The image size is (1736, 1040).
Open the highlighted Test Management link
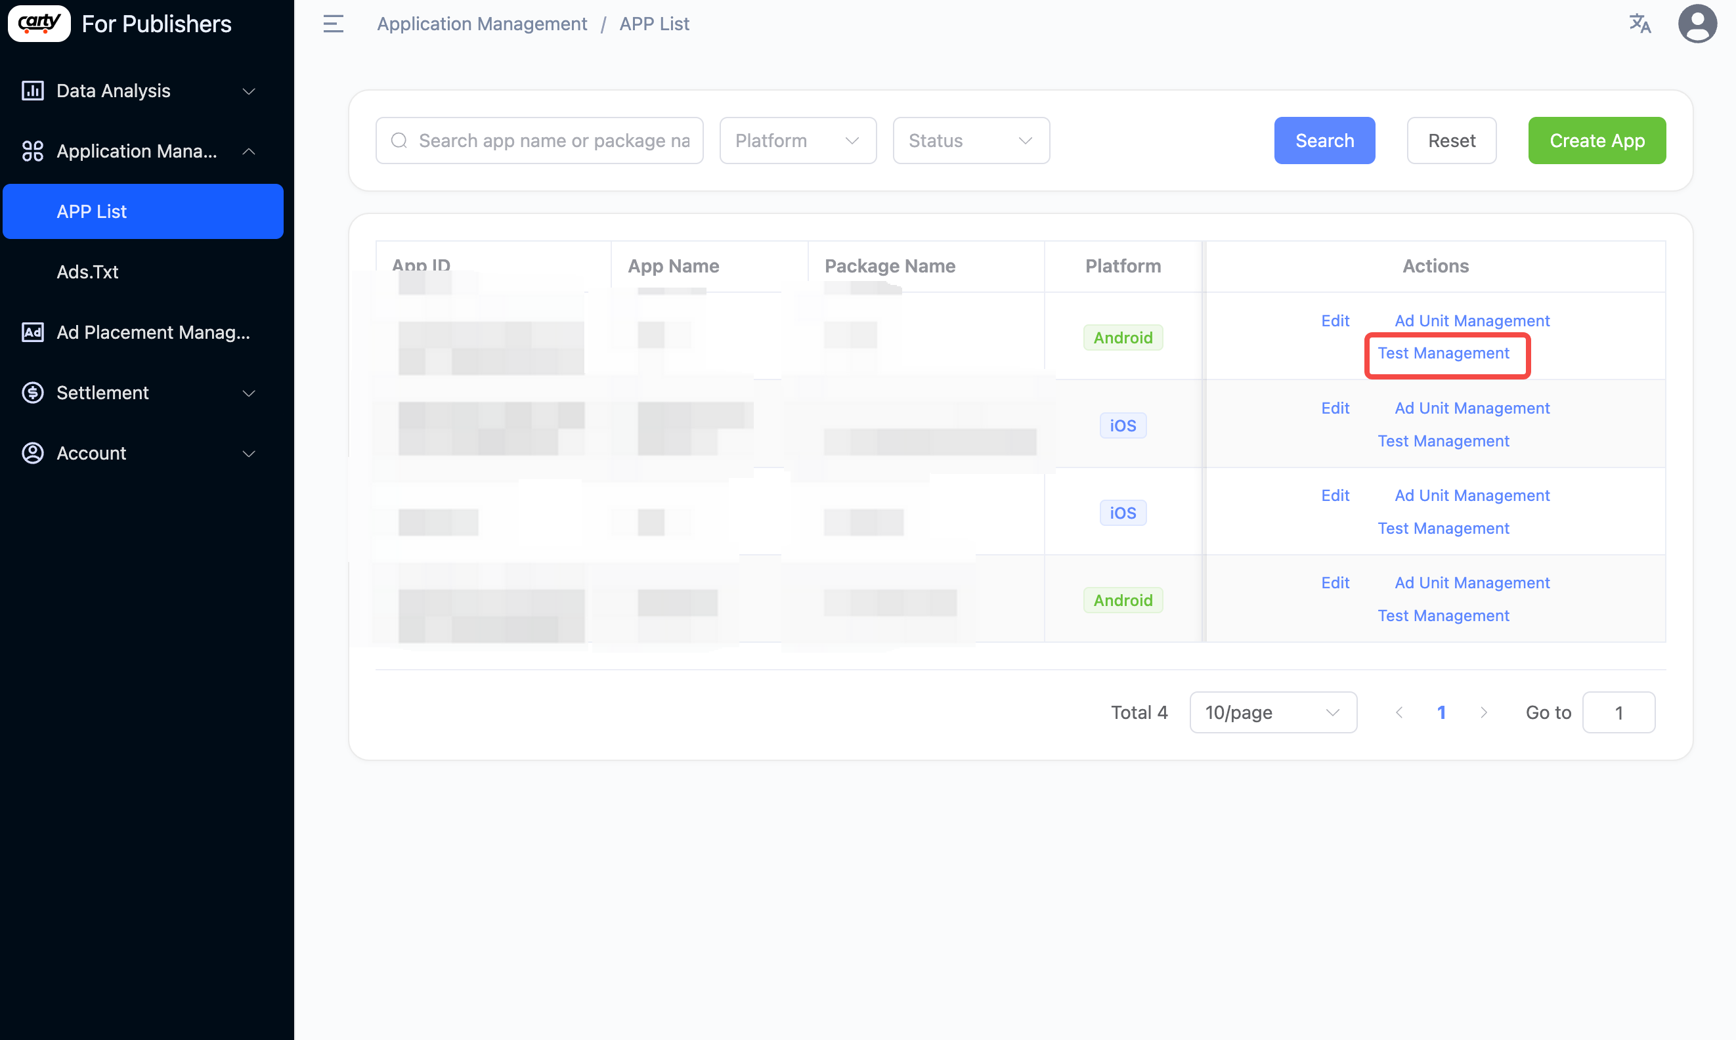coord(1443,353)
